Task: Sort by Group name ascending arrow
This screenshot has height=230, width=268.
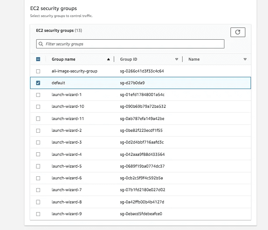Action: 109,59
